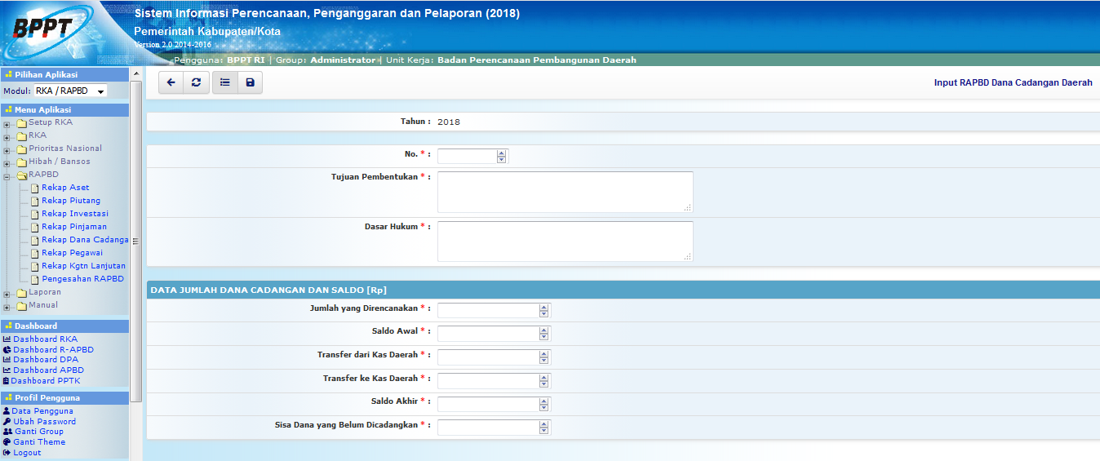Select Rekap Pinjaman menu item
Screen dimensions: 1100x461
coord(73,227)
